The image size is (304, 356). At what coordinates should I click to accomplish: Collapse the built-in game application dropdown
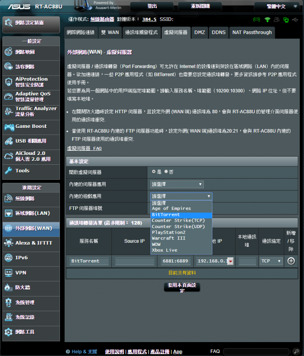[181, 196]
